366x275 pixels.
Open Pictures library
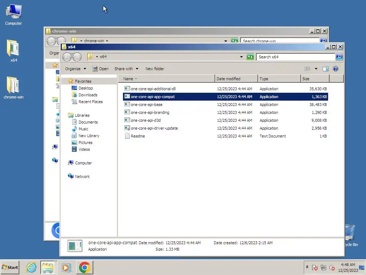point(85,142)
